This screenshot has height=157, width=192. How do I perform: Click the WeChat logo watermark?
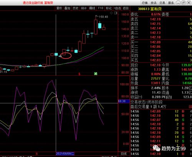click(x=157, y=149)
